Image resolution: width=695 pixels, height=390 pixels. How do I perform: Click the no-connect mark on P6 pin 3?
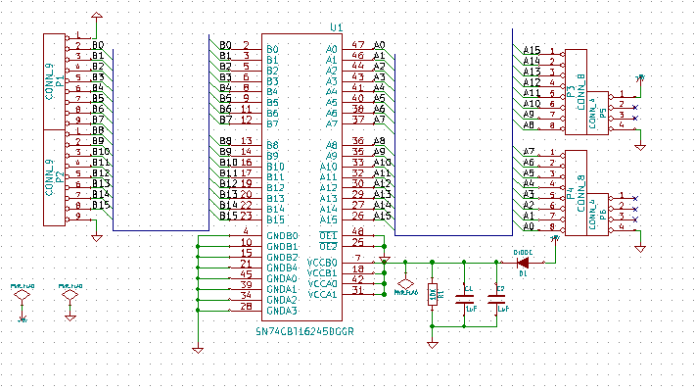click(635, 219)
